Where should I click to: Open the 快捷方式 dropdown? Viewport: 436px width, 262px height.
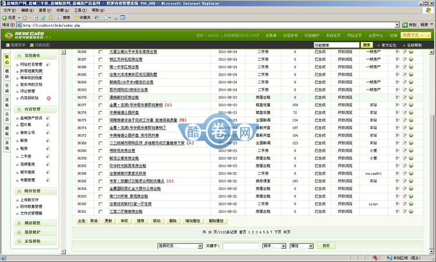pos(413,35)
